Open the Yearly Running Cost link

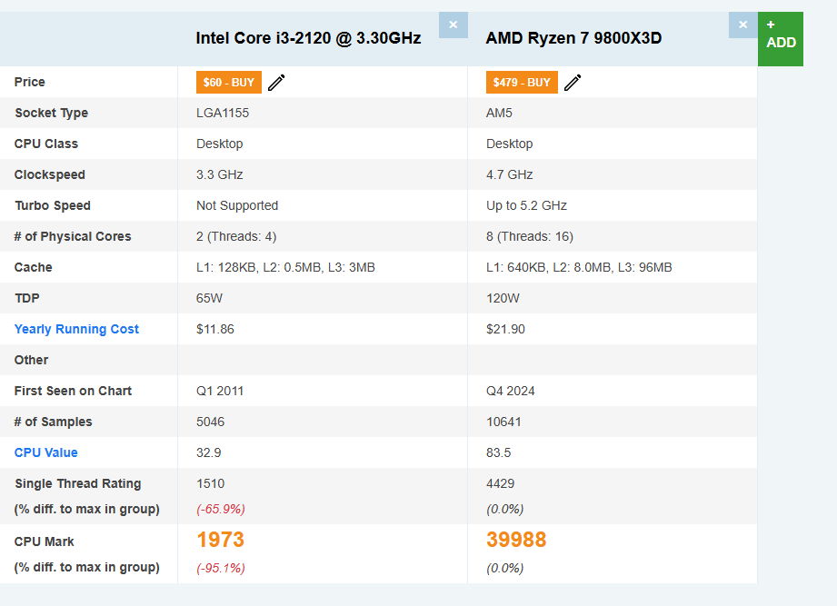(76, 329)
